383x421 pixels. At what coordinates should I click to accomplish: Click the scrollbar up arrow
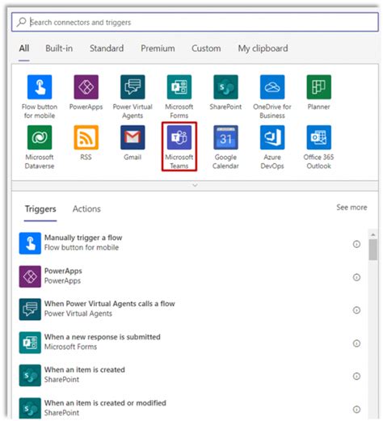point(373,235)
